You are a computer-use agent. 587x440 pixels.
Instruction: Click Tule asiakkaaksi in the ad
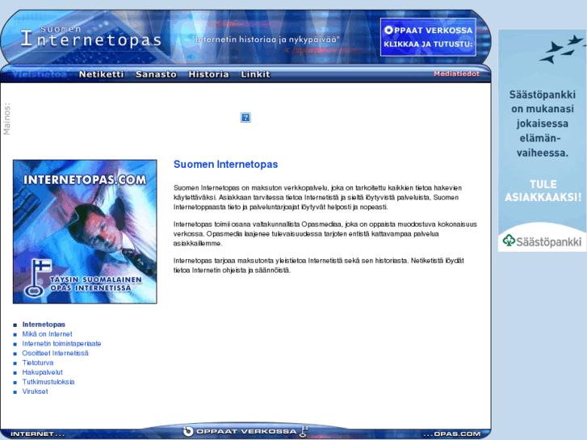[x=543, y=191]
